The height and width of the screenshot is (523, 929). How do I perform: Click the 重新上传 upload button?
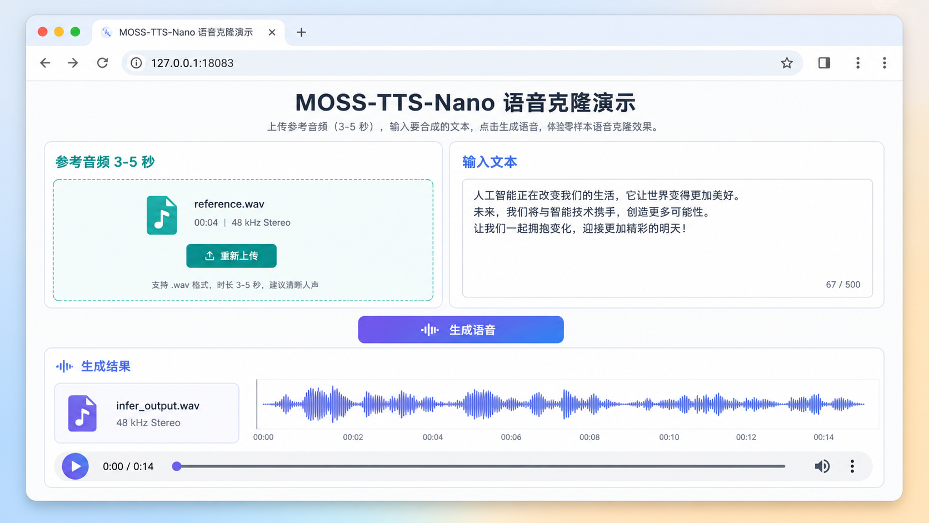(x=231, y=256)
